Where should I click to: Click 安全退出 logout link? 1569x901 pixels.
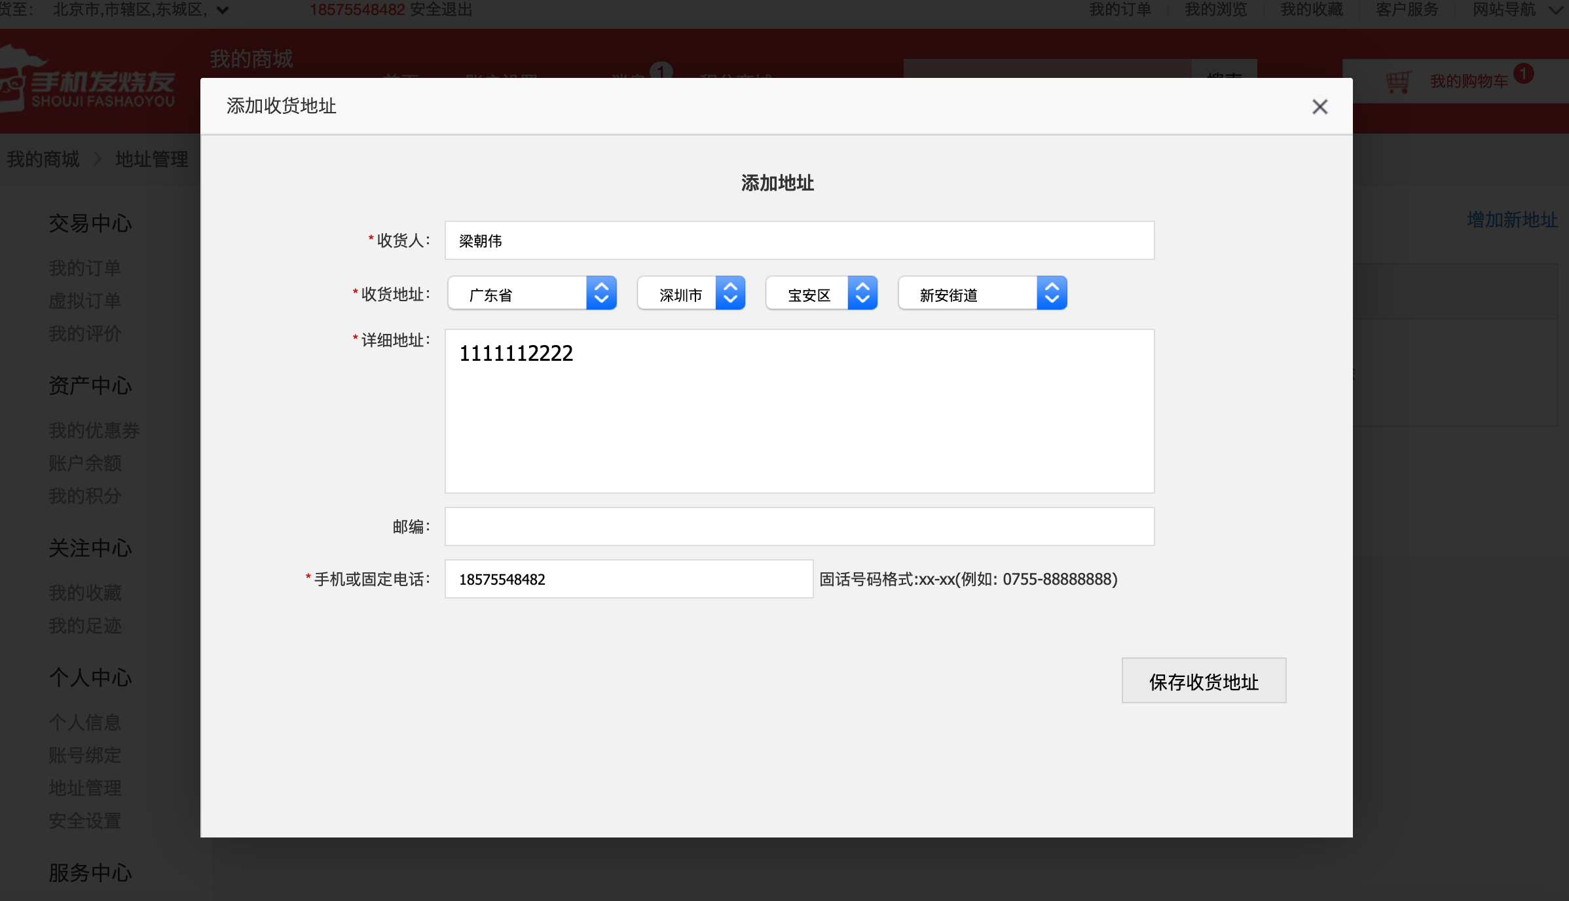(441, 10)
